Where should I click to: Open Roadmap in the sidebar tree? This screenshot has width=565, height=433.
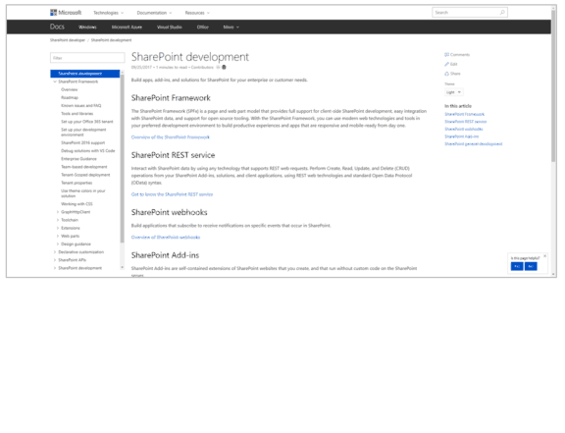[70, 97]
